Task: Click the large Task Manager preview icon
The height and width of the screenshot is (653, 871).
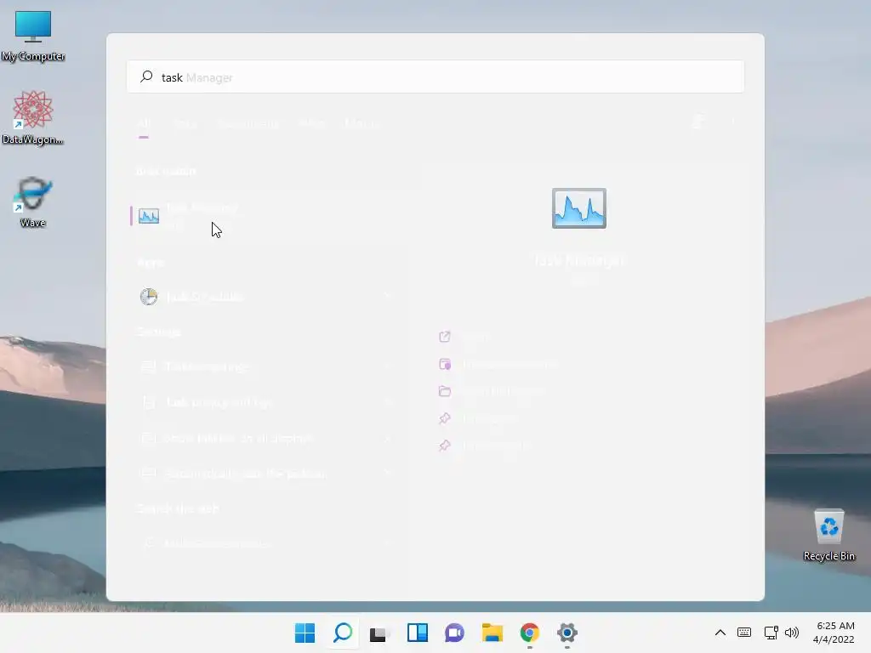Action: tap(578, 208)
